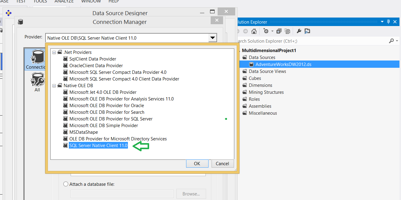Click the Browse... button
Image resolution: width=401 pixels, height=200 pixels.
tap(191, 194)
